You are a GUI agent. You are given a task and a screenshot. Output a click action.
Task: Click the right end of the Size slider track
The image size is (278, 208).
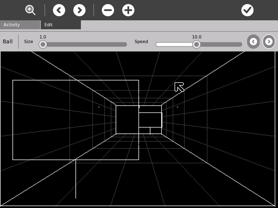click(124, 44)
